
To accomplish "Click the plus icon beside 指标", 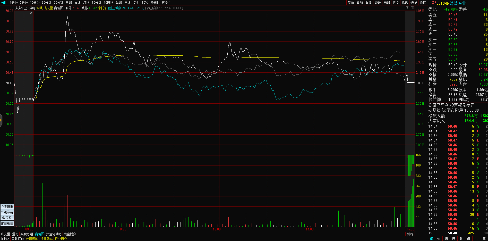I will (x=418, y=234).
